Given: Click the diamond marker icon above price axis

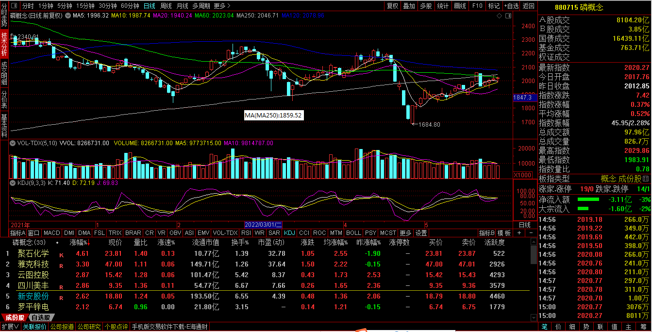Looking at the screenshot, I should point(500,16).
